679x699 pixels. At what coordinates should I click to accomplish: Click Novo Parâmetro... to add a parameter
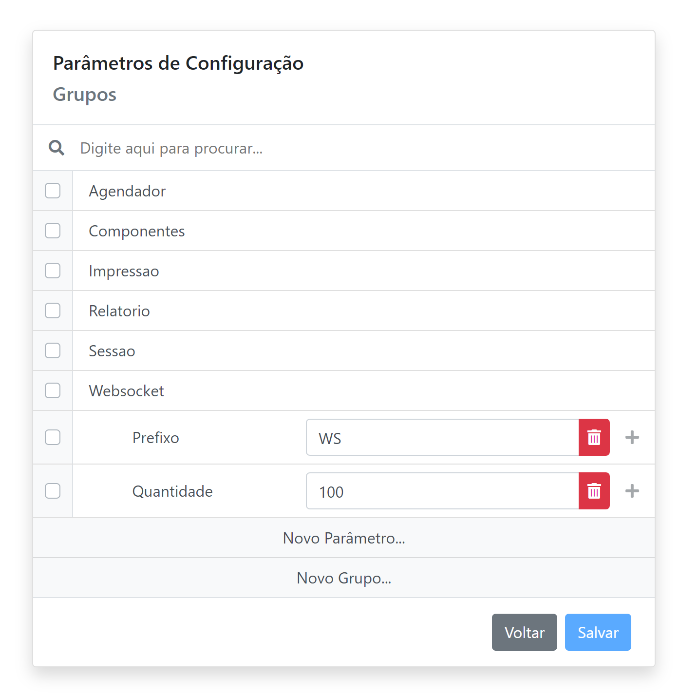(344, 538)
